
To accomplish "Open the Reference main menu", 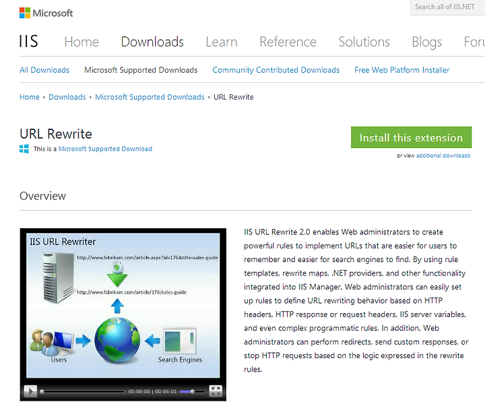I will 288,42.
